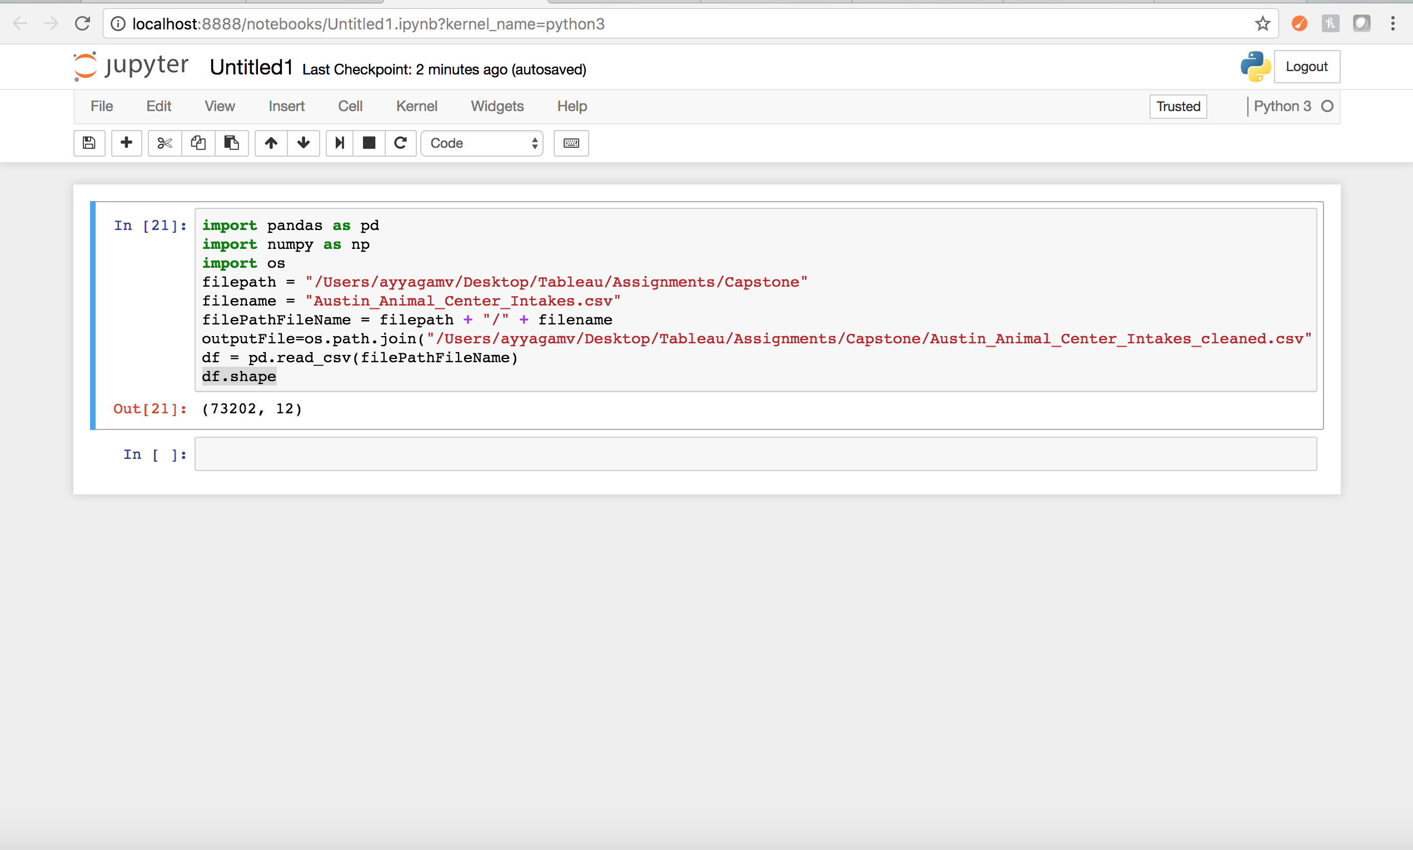Interrupt the kernel
The image size is (1413, 850).
[369, 143]
